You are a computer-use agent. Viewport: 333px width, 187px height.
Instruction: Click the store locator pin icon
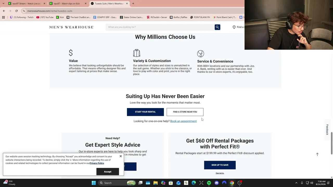pyautogui.click(x=234, y=27)
